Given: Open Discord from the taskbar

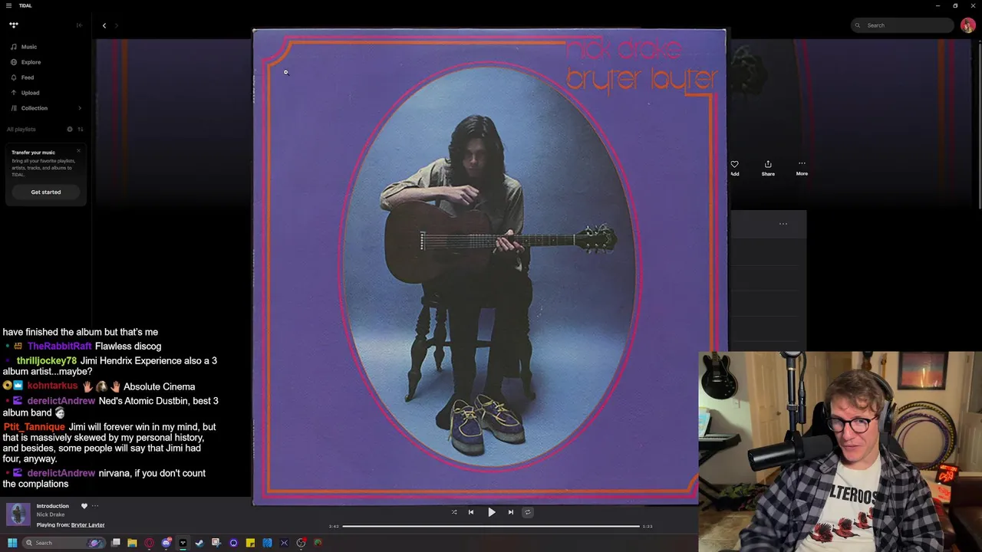Looking at the screenshot, I should tap(166, 543).
